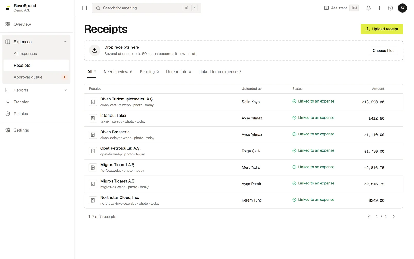The image size is (414, 259).
Task: Open Linked to an expense tab
Action: [x=220, y=72]
